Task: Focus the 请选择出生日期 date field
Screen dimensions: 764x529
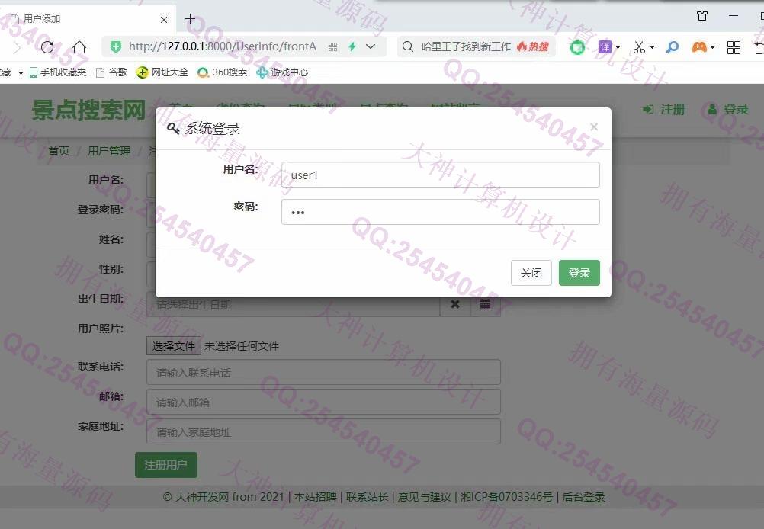Action: point(294,304)
